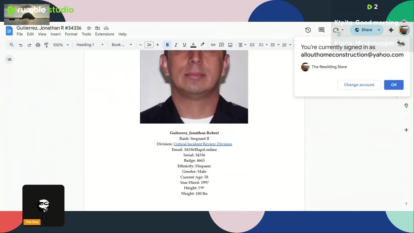Screen dimensions: 414x233
Task: Open the zoom level 100% dropdown
Action: point(60,45)
